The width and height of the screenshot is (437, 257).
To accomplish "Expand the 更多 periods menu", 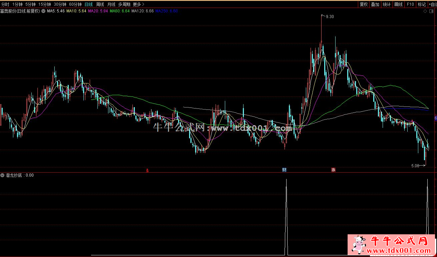I will point(138,4).
